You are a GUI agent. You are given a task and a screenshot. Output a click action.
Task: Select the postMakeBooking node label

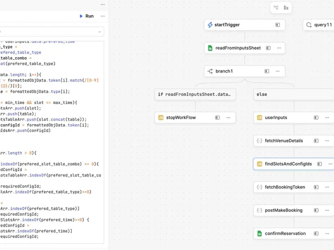283,210
